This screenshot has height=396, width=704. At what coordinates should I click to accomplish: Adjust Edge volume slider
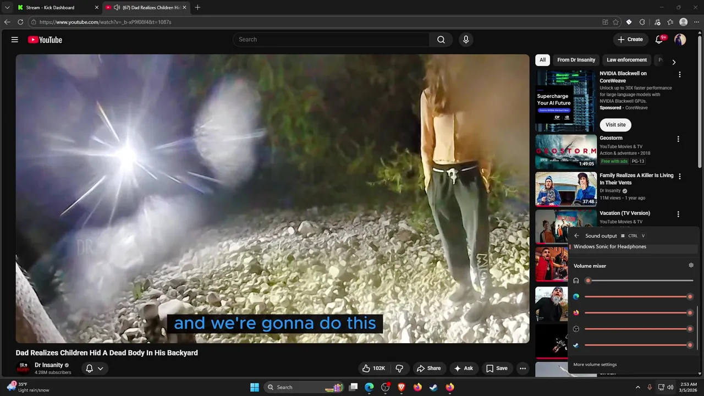639,296
